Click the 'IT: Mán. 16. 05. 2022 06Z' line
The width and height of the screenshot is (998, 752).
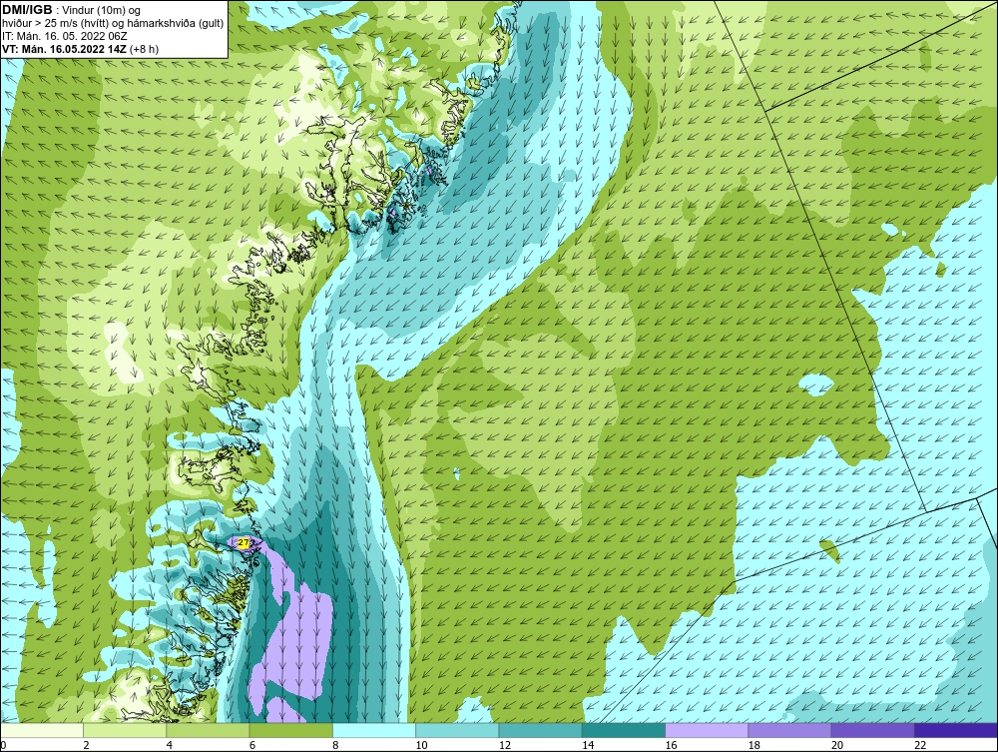64,36
